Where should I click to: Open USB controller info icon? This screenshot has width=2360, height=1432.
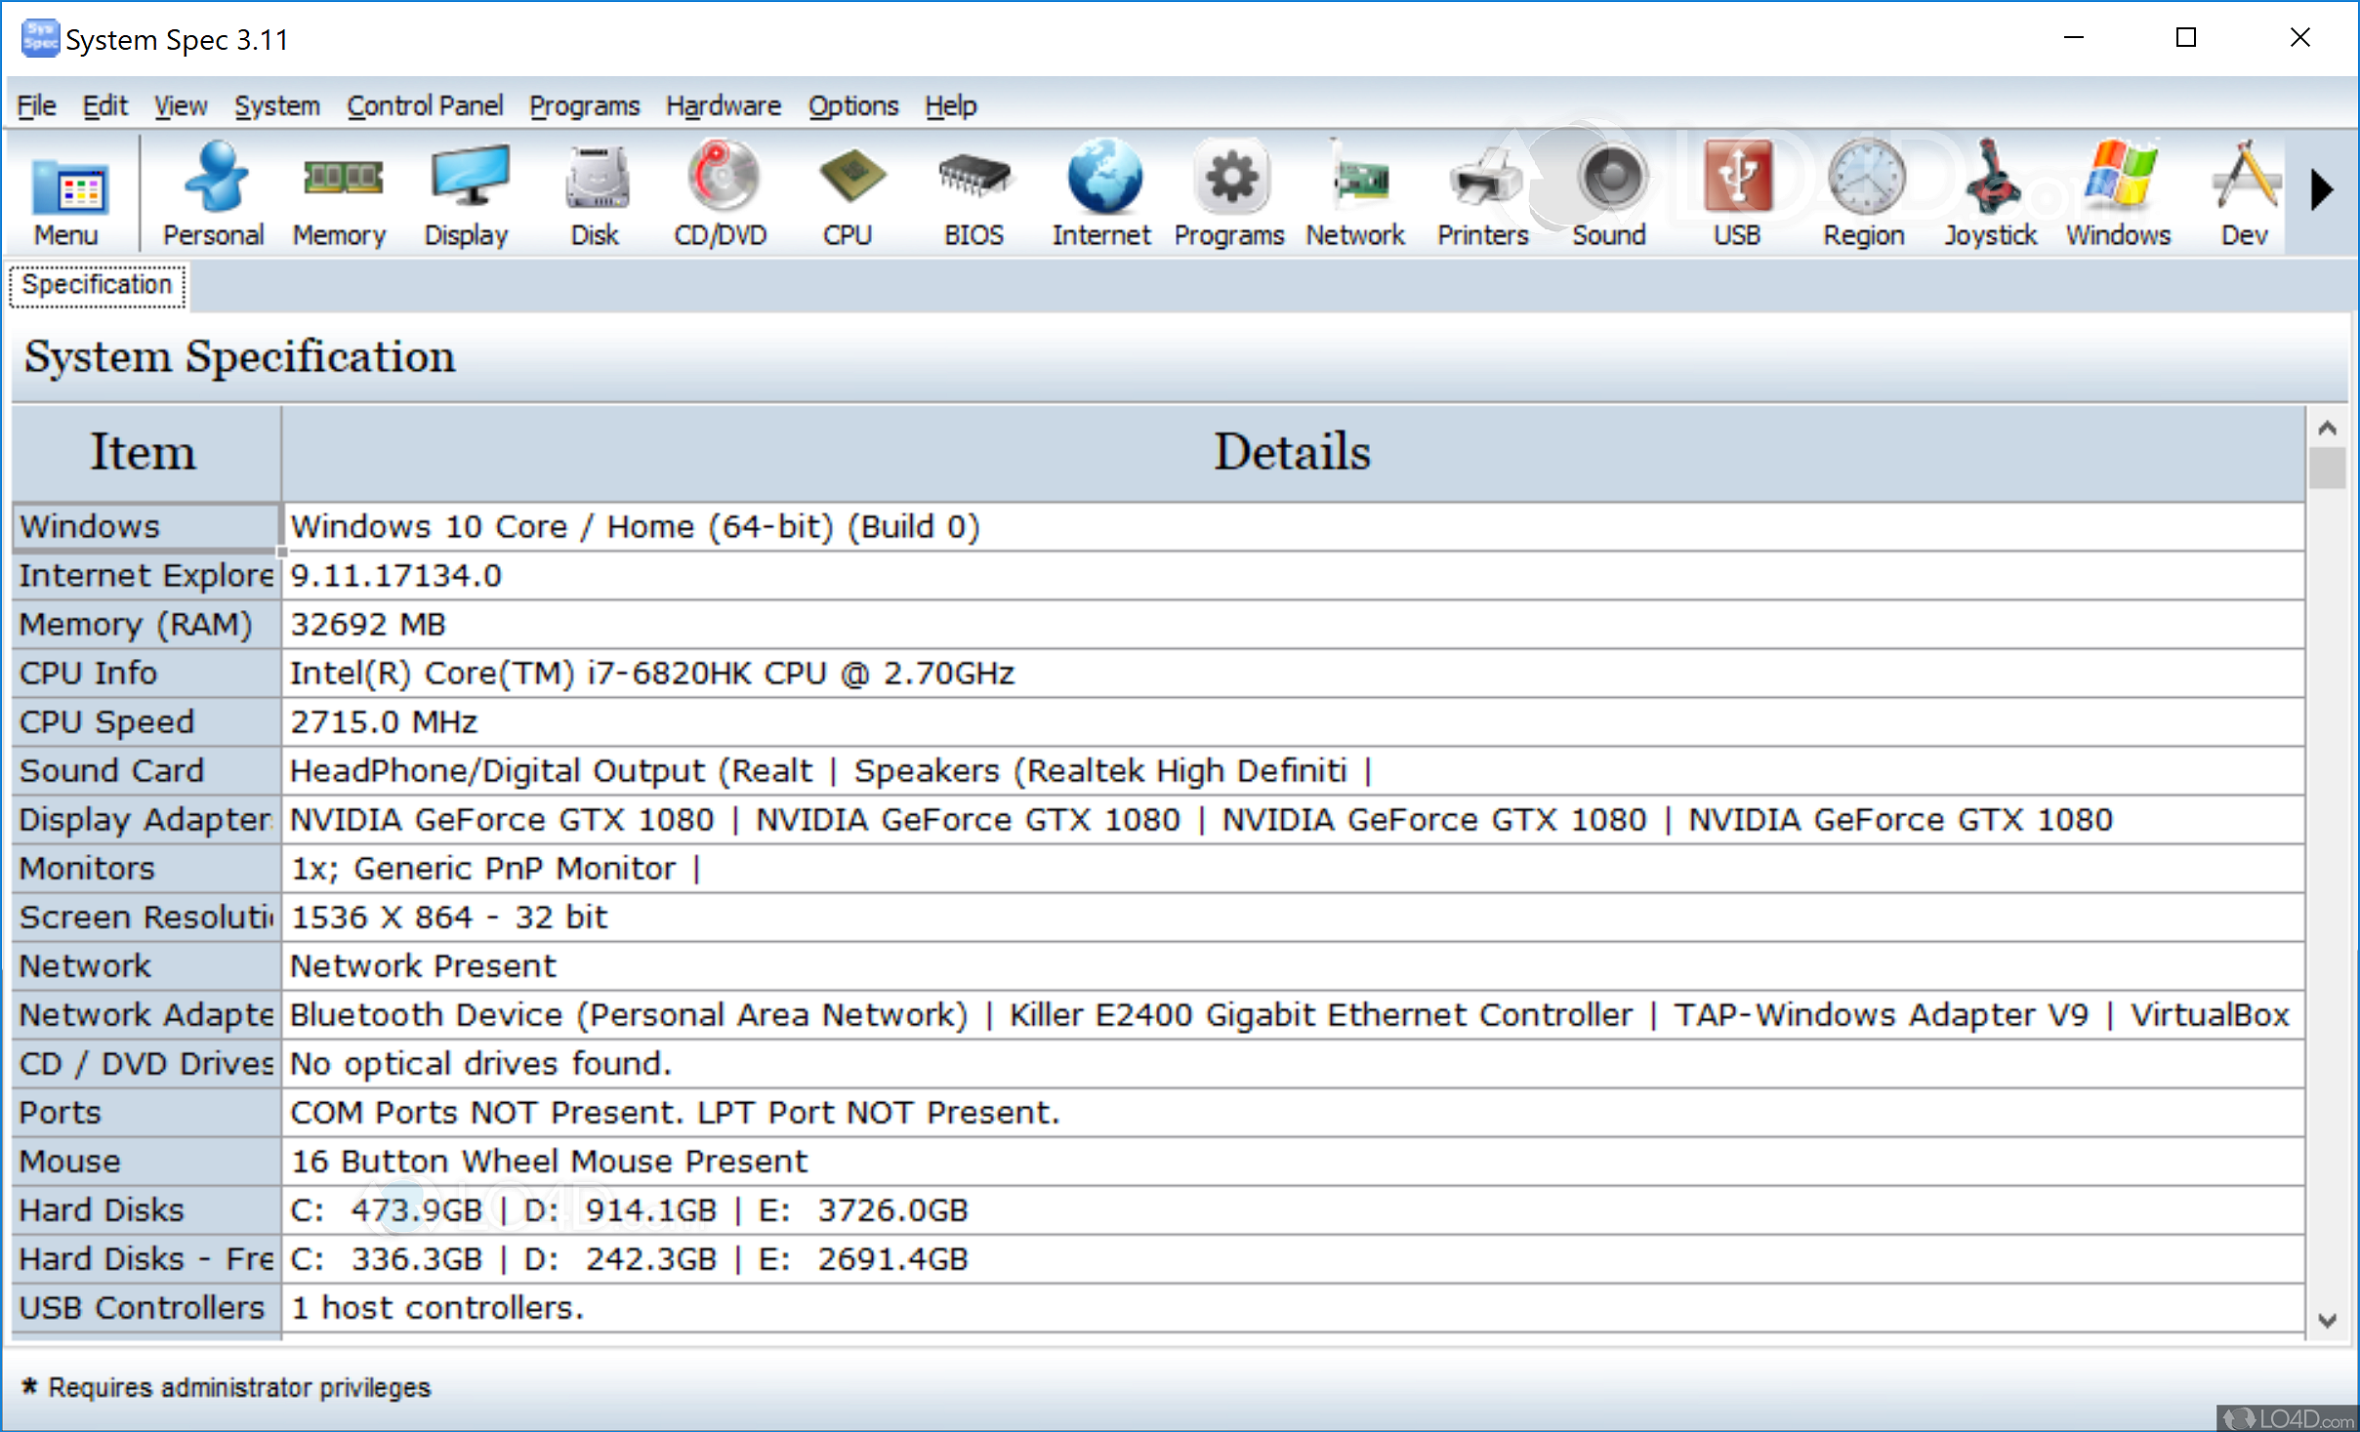1736,190
